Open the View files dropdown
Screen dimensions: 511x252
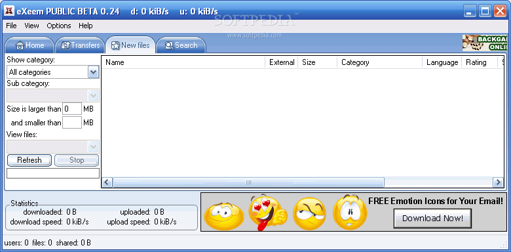coord(94,147)
